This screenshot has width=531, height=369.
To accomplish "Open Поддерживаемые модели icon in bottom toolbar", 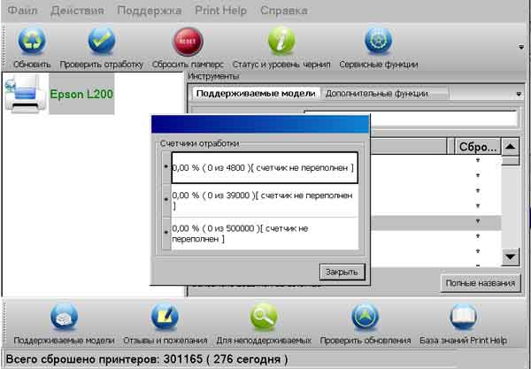I will point(64,318).
